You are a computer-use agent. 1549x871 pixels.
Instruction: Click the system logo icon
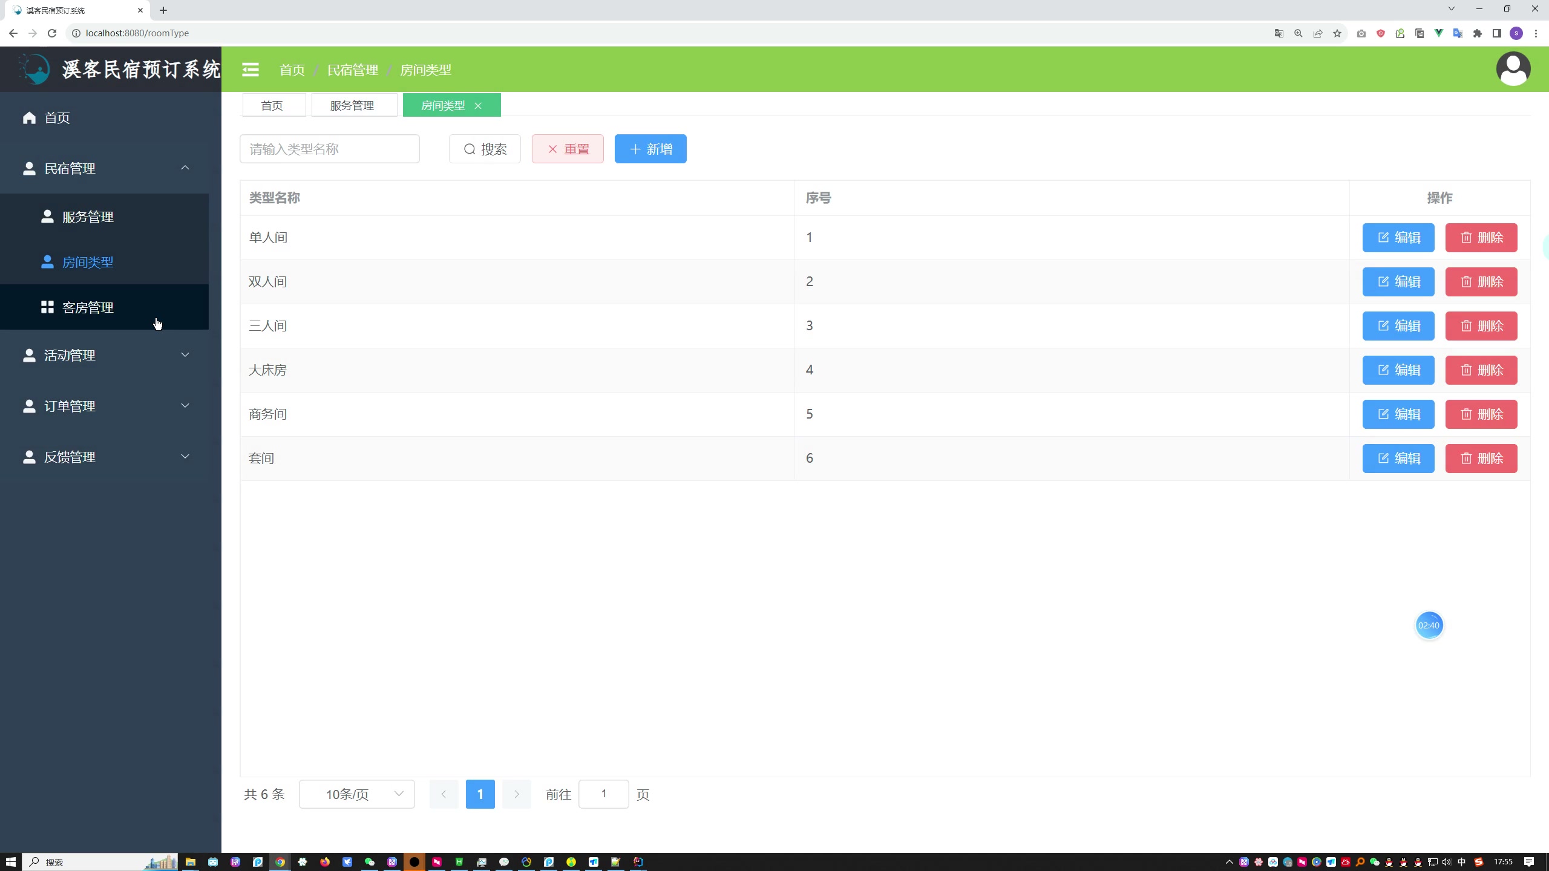click(x=34, y=69)
